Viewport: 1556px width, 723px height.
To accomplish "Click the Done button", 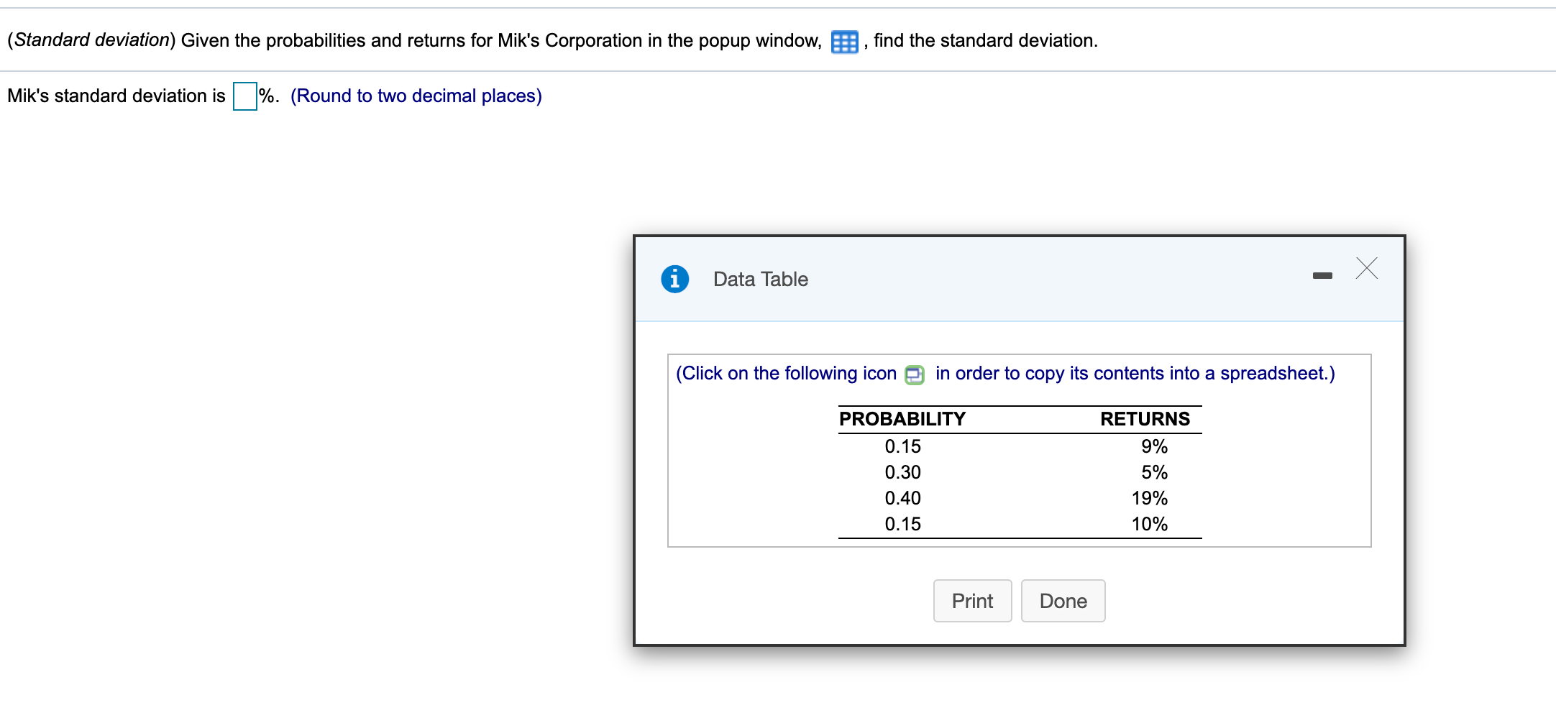I will tap(1063, 601).
